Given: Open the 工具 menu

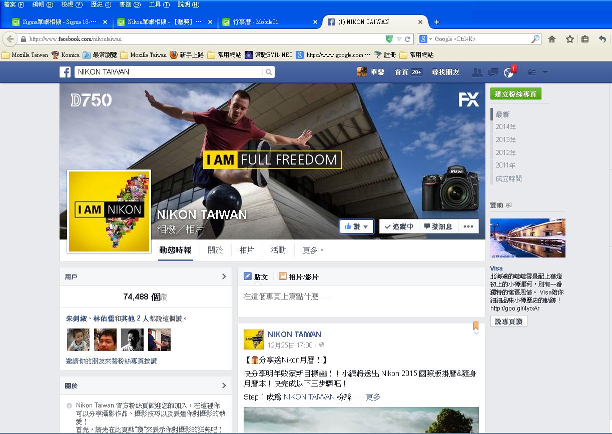Looking at the screenshot, I should (x=159, y=4).
